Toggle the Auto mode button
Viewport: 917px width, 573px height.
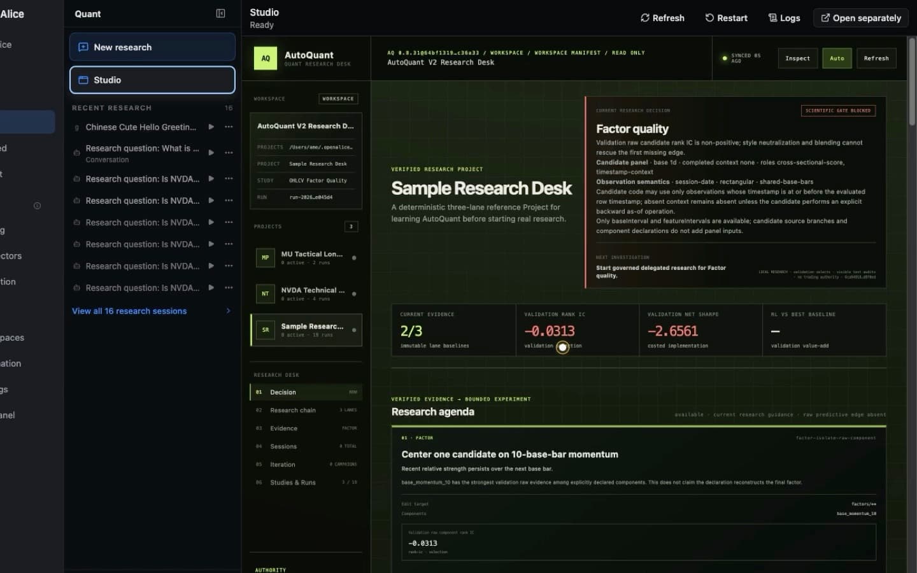click(x=837, y=58)
